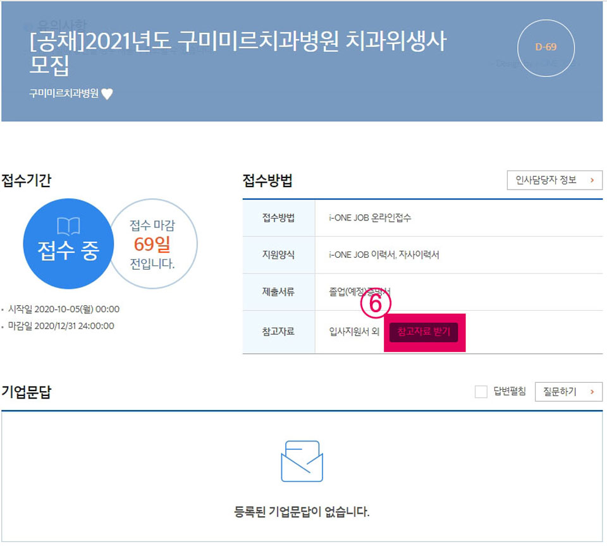Click the heart icon beside 구미미르치과병원
607x549 pixels.
[107, 94]
